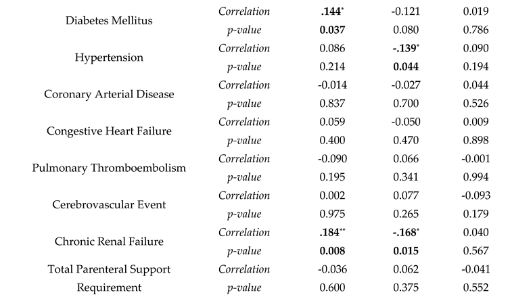This screenshot has width=510, height=297.
Task: Click the Pulmonary Thromboembolism row label
Action: pyautogui.click(x=109, y=167)
